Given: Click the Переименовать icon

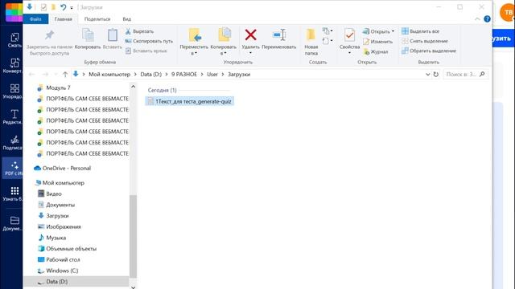Looking at the screenshot, I should coord(279,35).
